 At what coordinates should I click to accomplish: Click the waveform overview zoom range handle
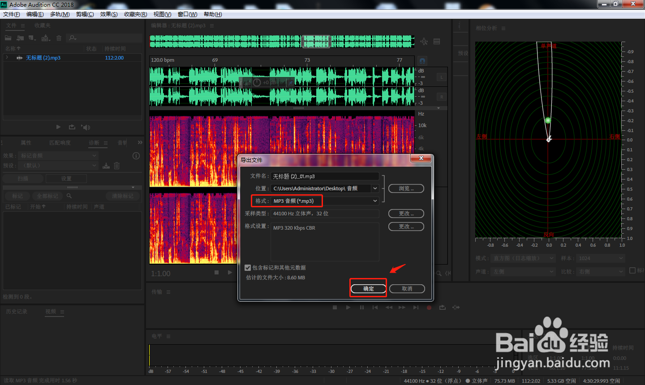(x=316, y=42)
